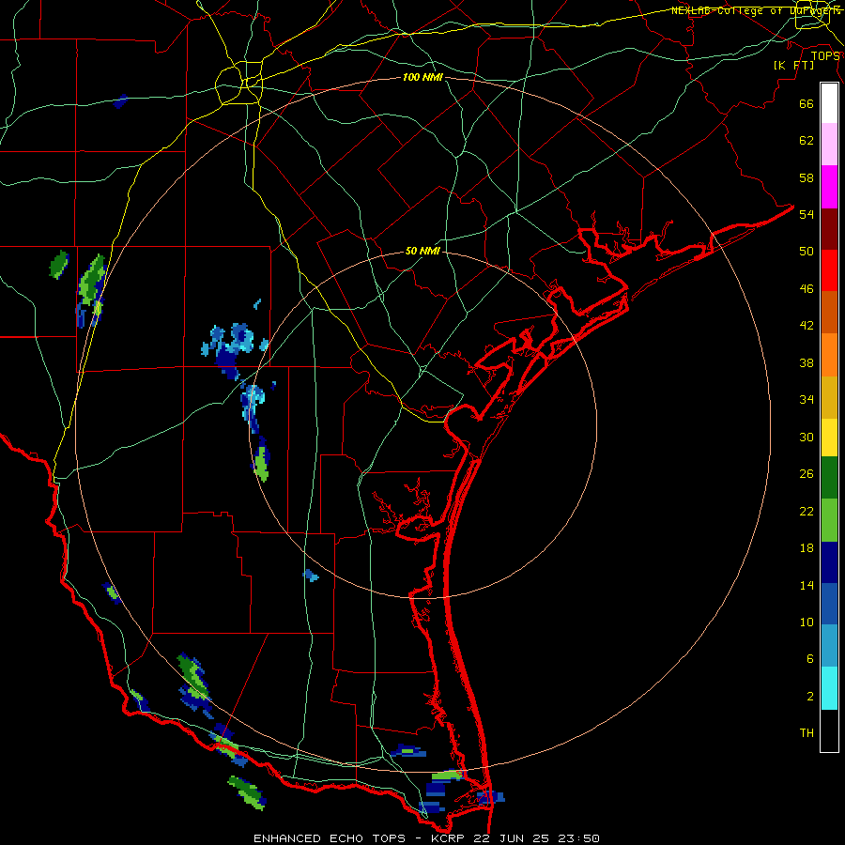Click the 10 value on the scale
The image size is (845, 845).
pyautogui.click(x=807, y=622)
